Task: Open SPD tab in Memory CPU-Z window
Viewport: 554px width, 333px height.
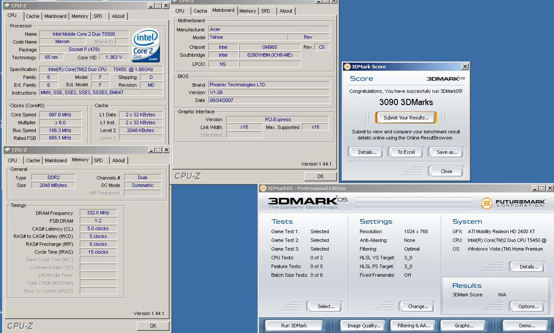Action: pos(99,160)
